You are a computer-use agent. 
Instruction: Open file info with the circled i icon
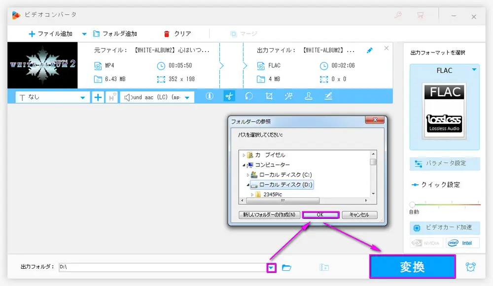pos(209,96)
